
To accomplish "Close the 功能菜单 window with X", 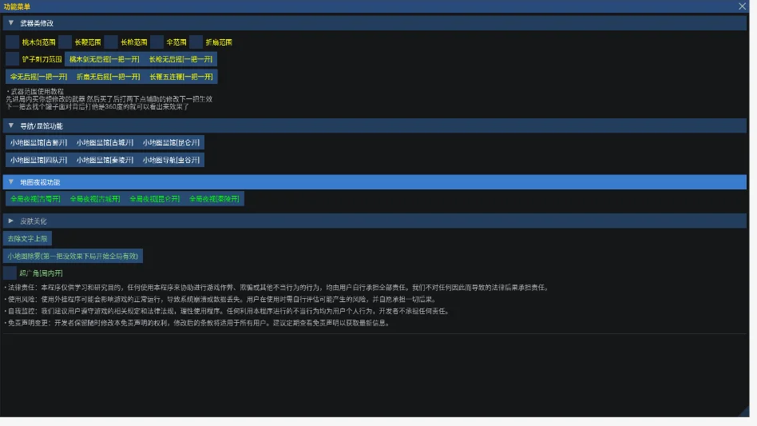I will [742, 6].
